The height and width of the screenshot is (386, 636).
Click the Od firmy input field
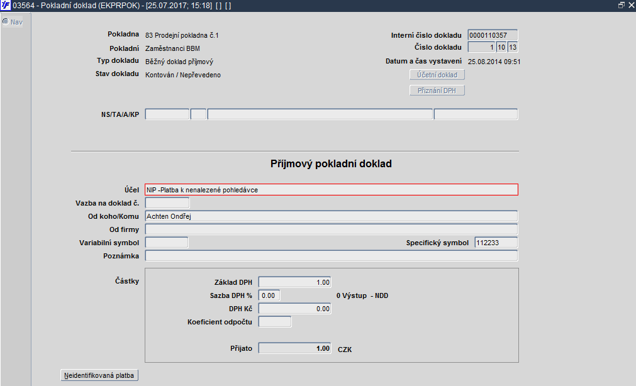point(332,229)
